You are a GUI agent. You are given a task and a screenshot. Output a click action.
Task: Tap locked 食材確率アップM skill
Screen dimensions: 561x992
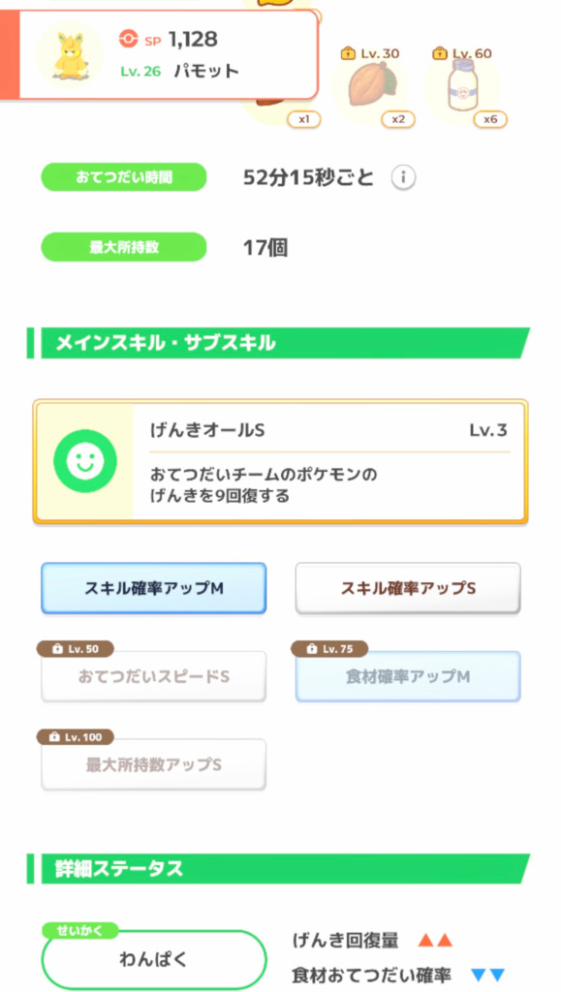[x=408, y=676]
